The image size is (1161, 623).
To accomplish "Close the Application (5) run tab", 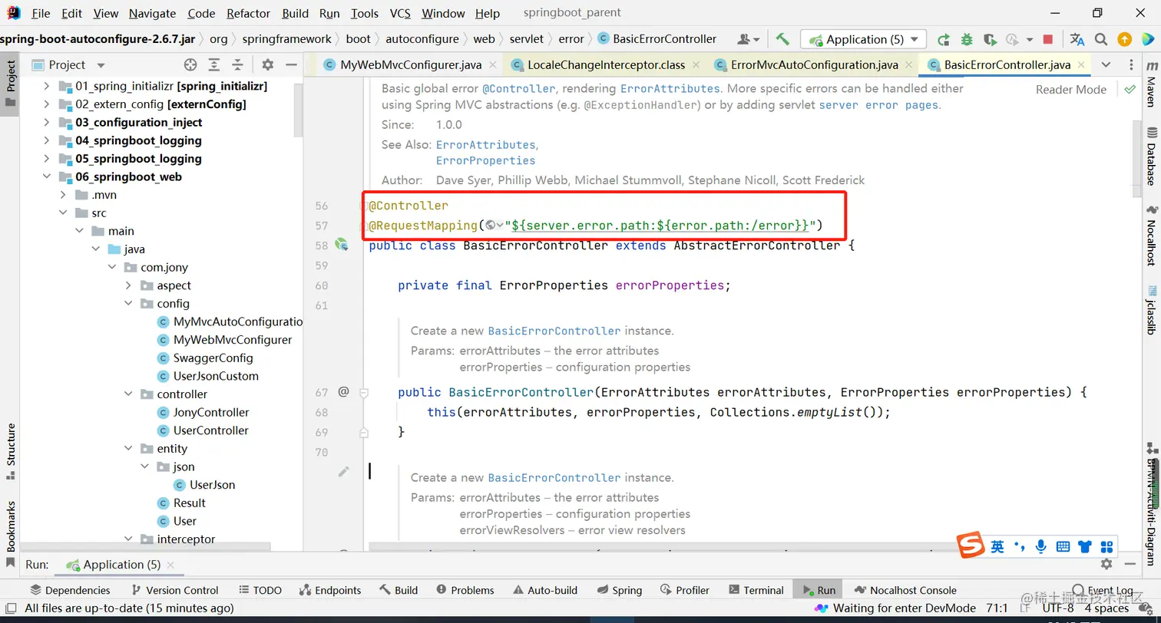I will (171, 565).
